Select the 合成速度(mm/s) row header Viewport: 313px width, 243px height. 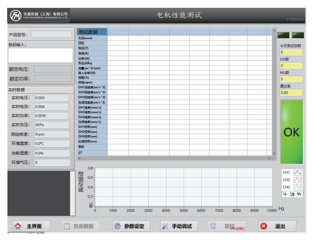pos(92,122)
